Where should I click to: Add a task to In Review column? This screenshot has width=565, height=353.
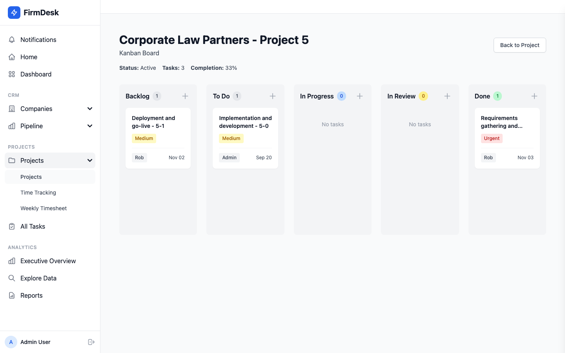[x=447, y=96]
